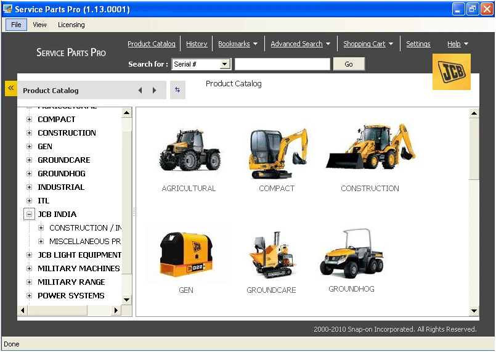
Task: Open the Construction backhoe loader image
Action: [370, 148]
